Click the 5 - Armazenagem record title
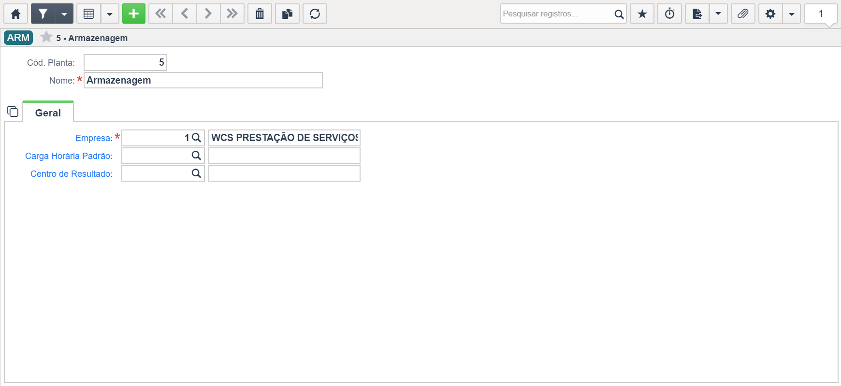 click(x=92, y=38)
